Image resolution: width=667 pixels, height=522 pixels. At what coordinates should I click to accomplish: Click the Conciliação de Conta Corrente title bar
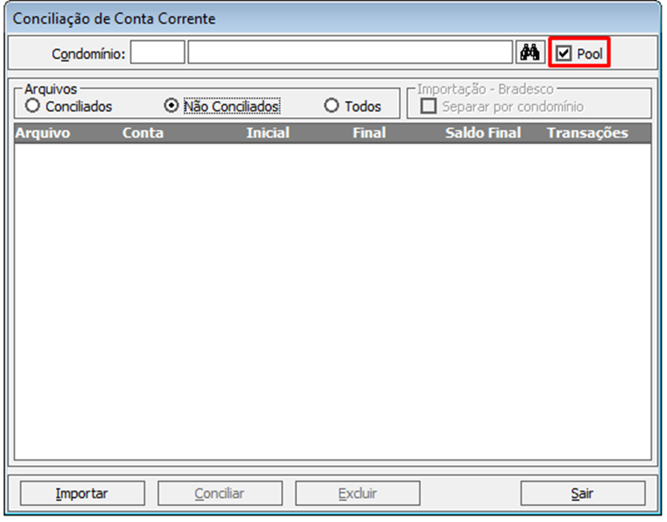pyautogui.click(x=332, y=18)
